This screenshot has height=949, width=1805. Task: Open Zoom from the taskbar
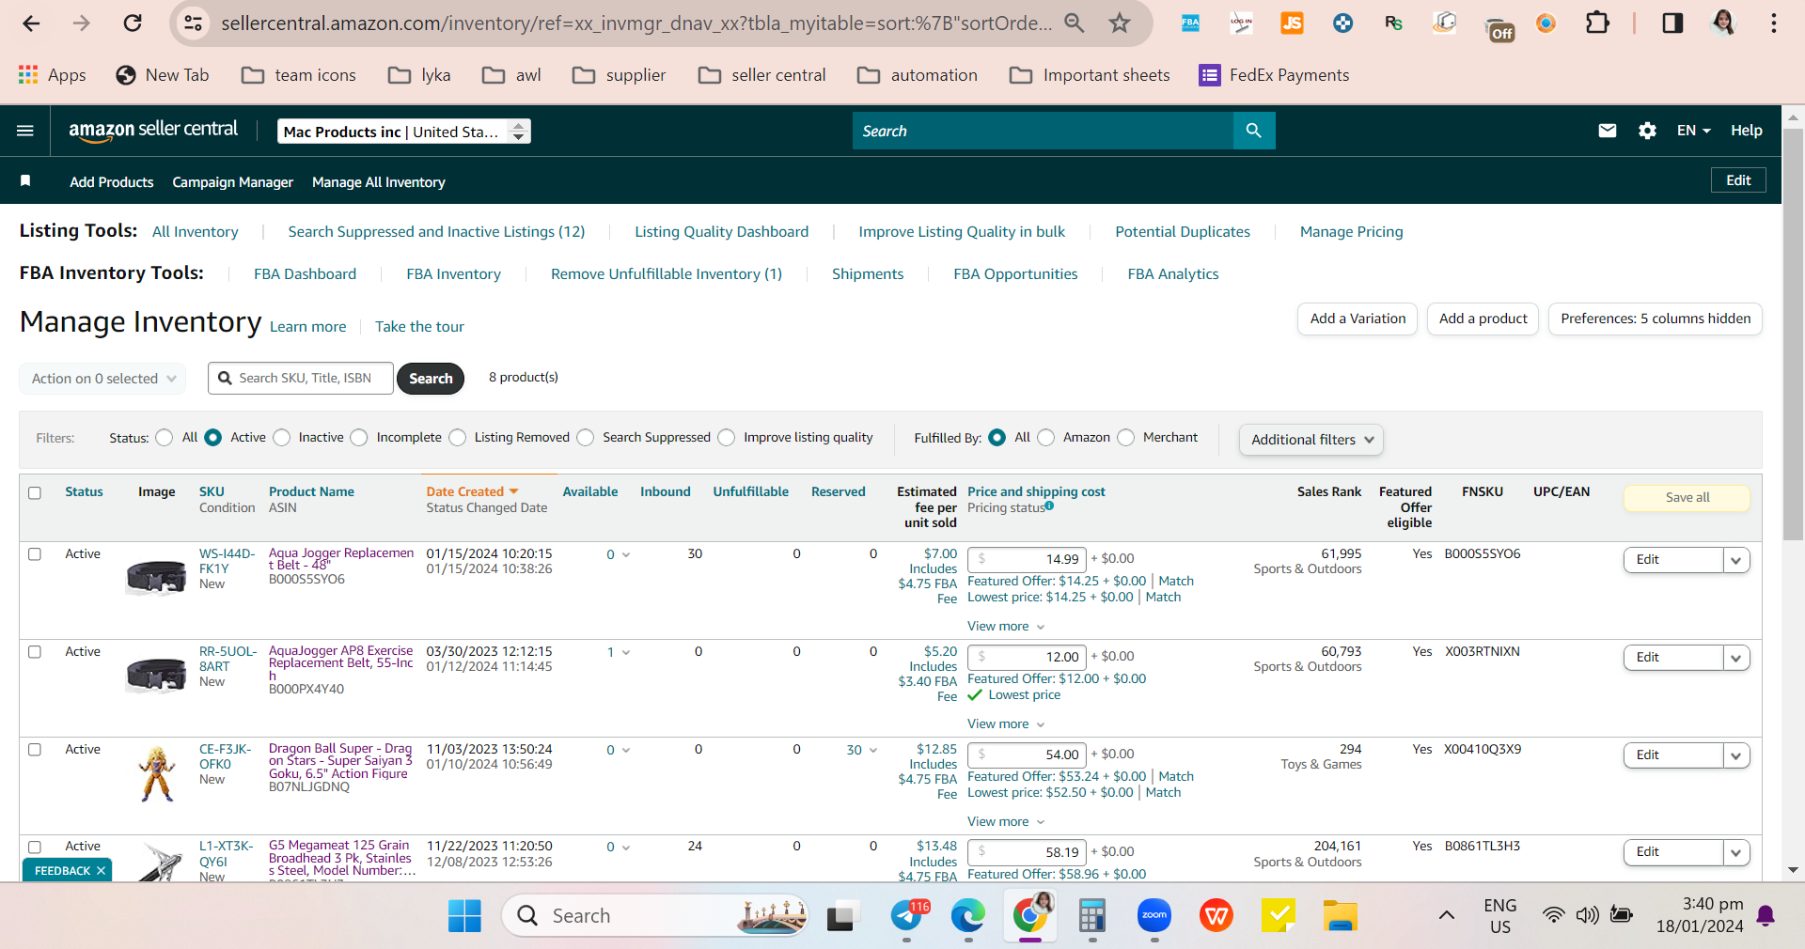point(1154,915)
